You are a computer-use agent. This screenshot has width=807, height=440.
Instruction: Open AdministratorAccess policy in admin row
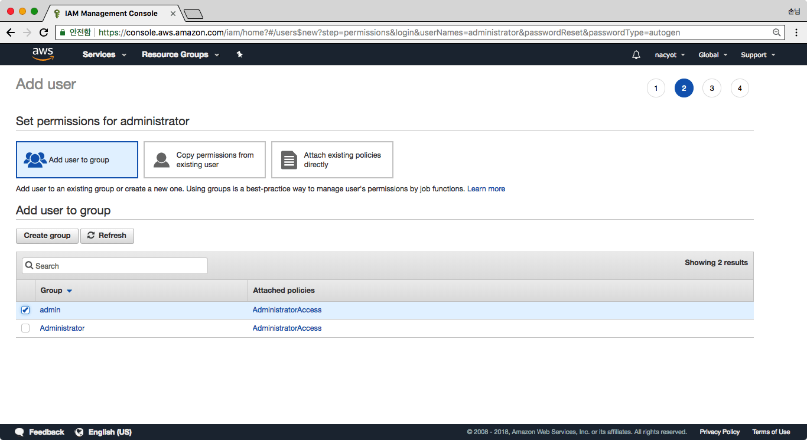pyautogui.click(x=287, y=310)
